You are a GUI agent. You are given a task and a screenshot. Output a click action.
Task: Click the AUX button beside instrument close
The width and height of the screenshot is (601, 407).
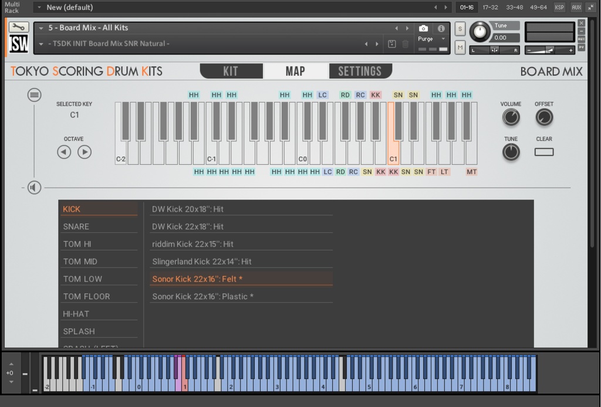click(x=582, y=39)
